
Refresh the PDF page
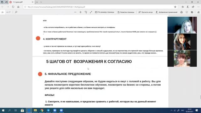(x=13, y=7)
